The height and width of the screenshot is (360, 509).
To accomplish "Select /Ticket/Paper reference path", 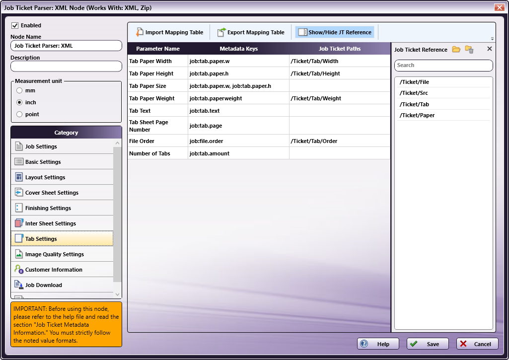I will coord(443,115).
